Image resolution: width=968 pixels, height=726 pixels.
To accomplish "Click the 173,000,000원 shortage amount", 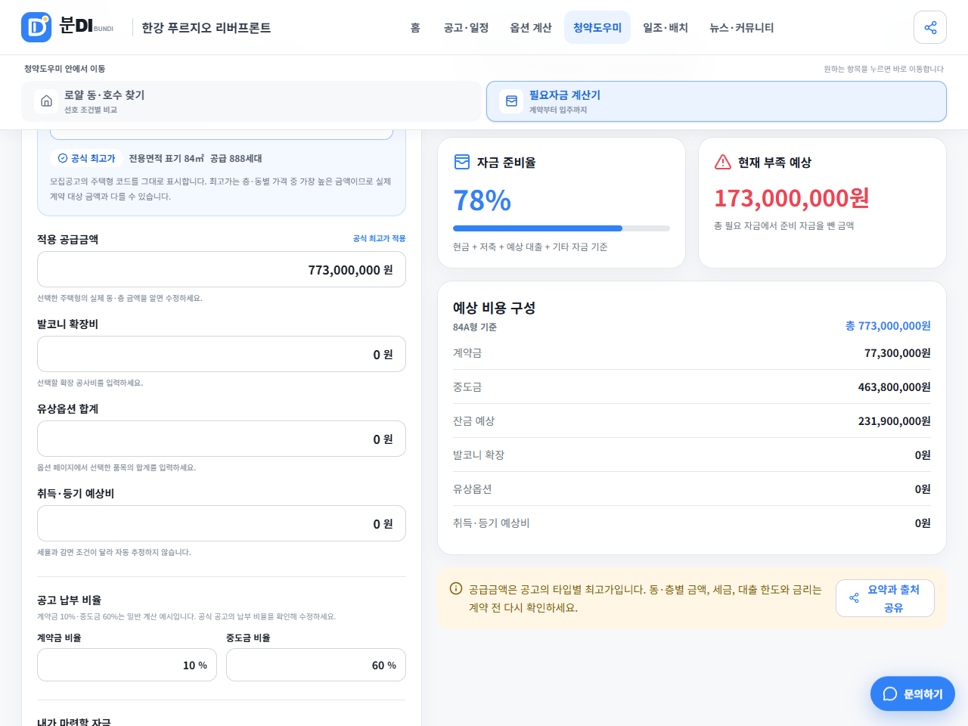I will coord(792,198).
